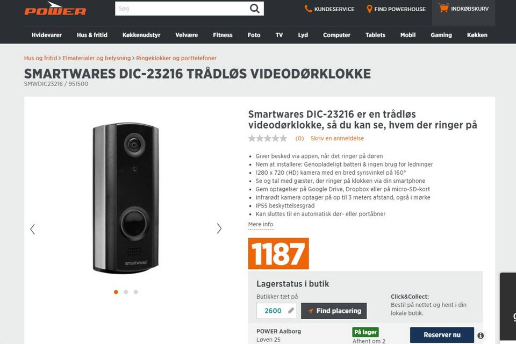The image size is (516, 344).
Task: Select the second image carousel dot
Action: tap(126, 292)
